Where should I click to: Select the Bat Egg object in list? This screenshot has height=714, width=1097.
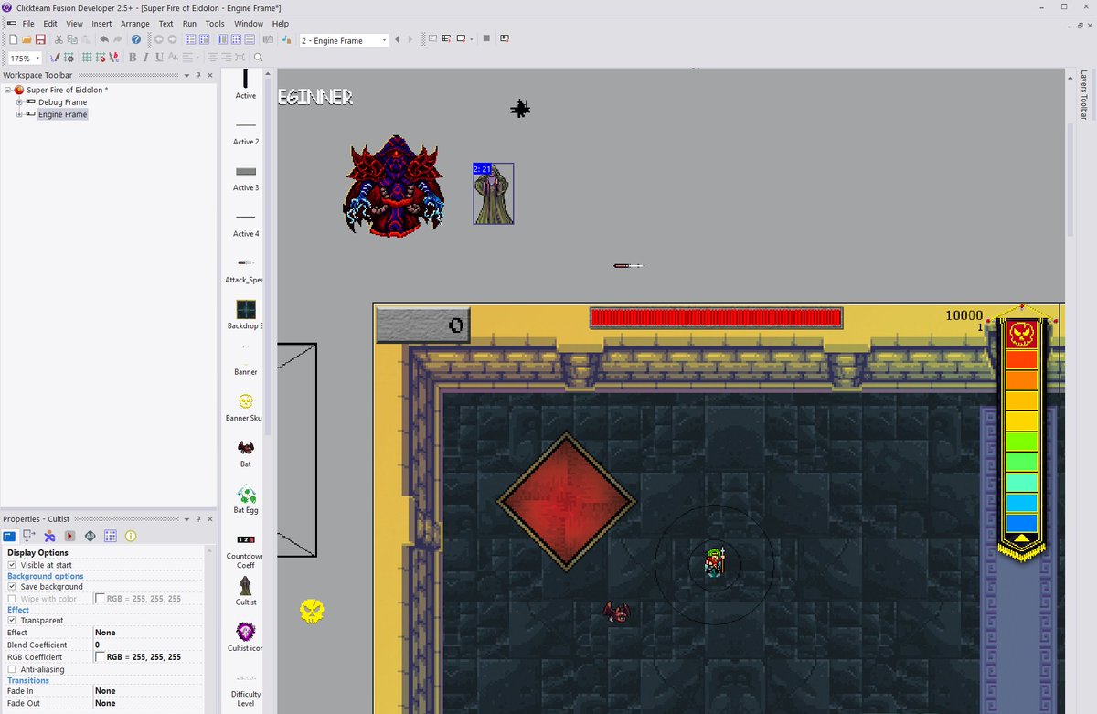click(x=245, y=498)
